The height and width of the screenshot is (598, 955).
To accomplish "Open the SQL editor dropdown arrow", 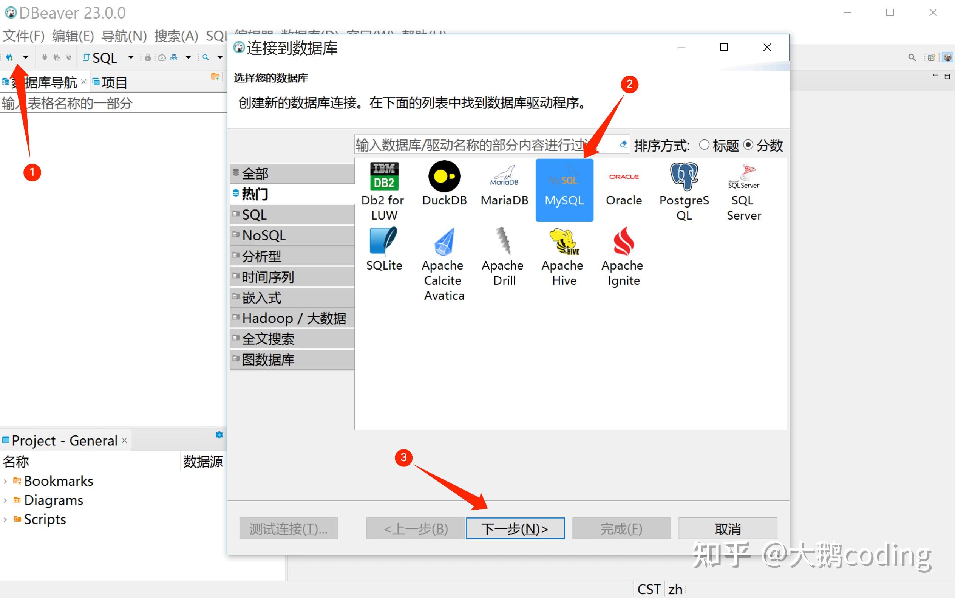I will [131, 58].
